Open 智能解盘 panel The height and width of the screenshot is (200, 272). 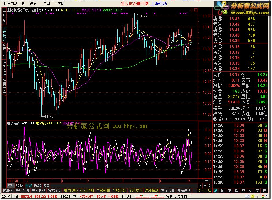55,190
